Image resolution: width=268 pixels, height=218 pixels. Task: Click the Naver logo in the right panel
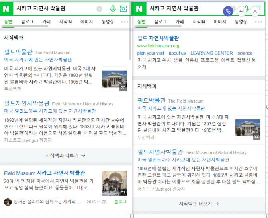[140, 8]
